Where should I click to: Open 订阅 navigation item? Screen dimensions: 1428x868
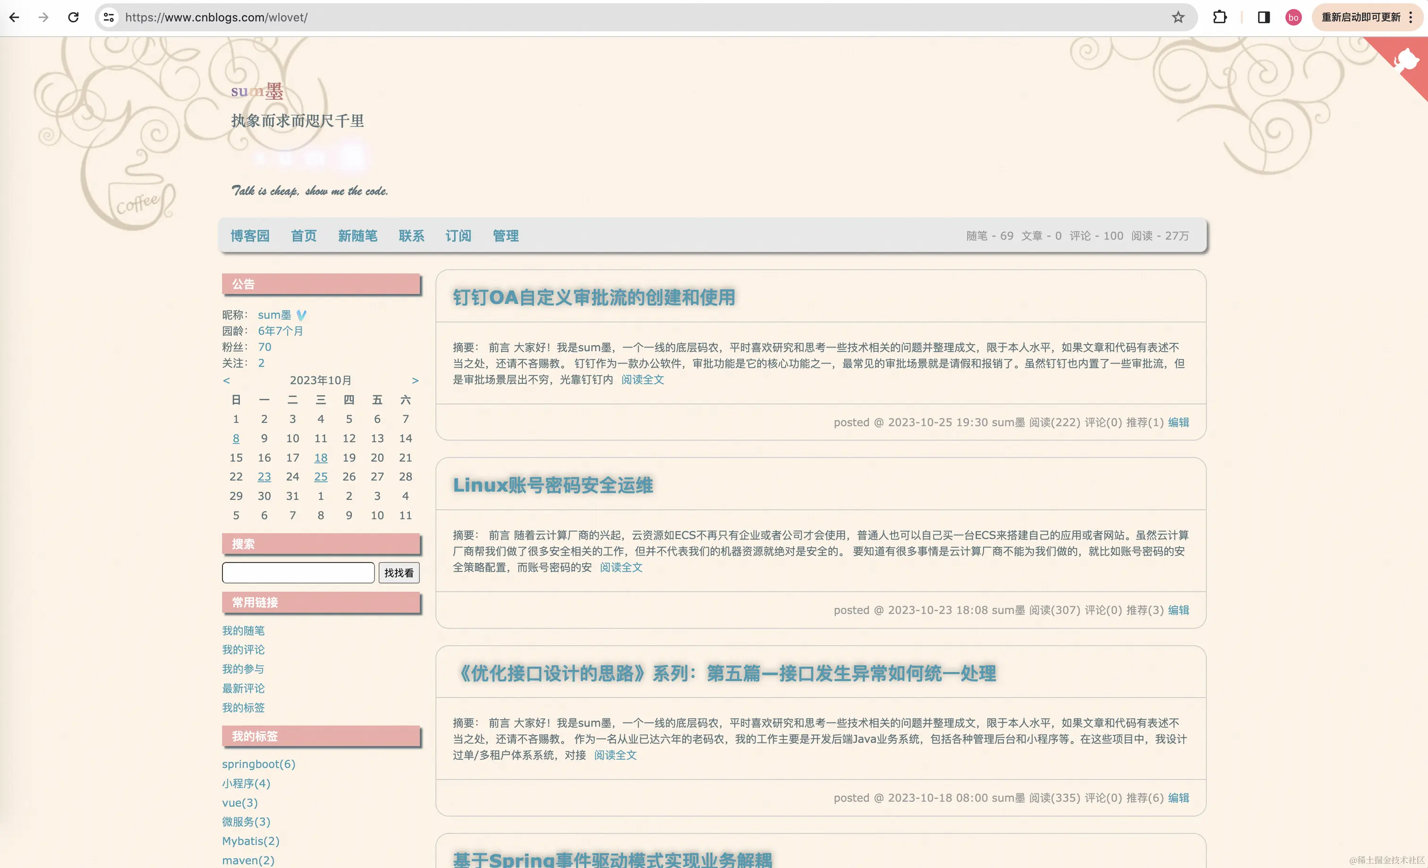(459, 236)
